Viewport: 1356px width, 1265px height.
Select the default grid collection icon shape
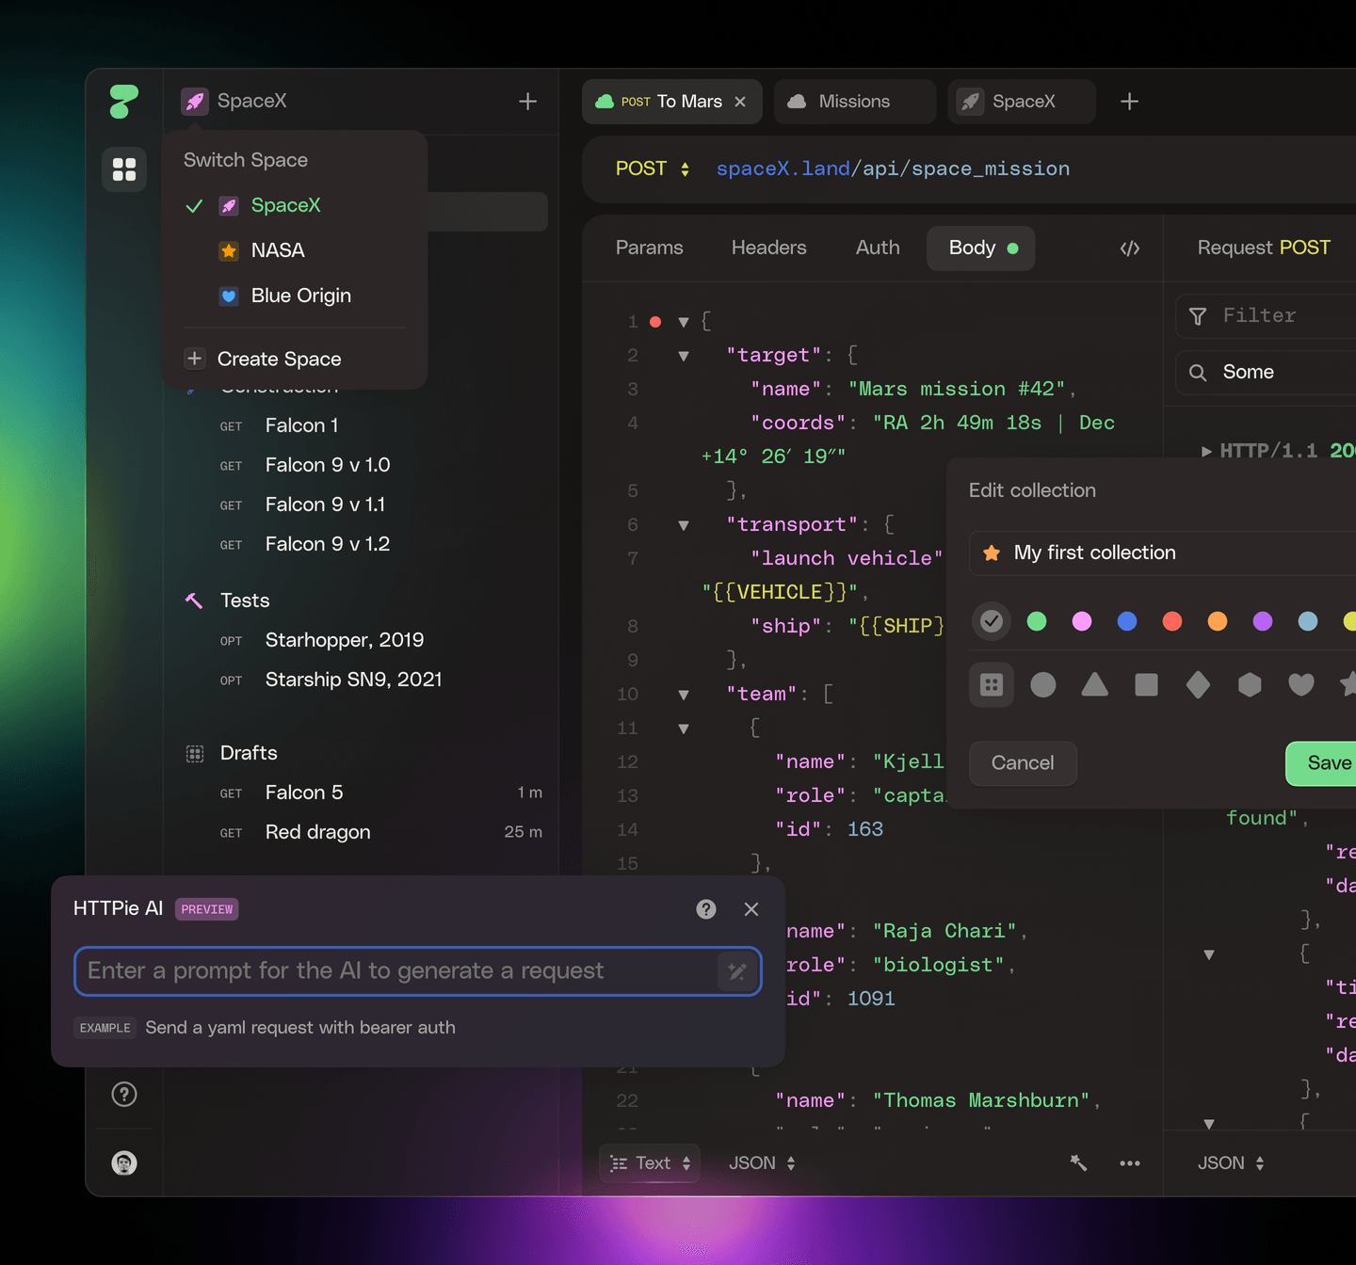992,684
